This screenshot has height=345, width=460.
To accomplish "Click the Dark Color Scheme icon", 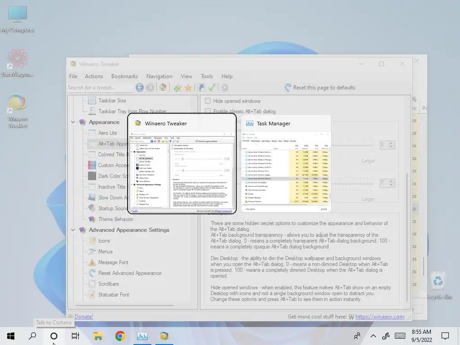I will [92, 176].
